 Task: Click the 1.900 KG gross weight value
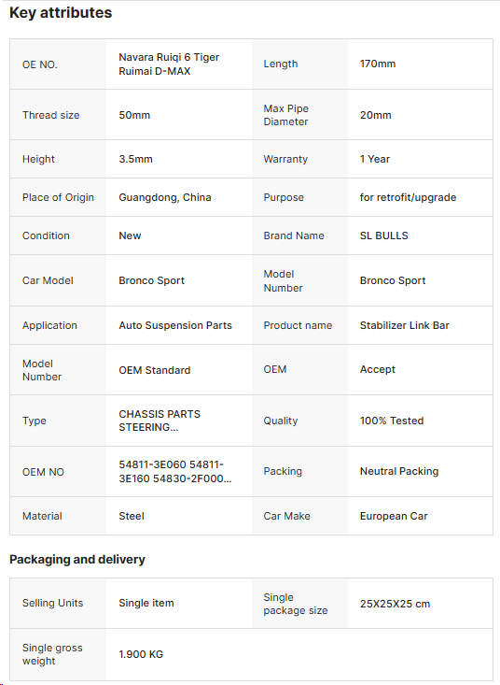tap(141, 654)
